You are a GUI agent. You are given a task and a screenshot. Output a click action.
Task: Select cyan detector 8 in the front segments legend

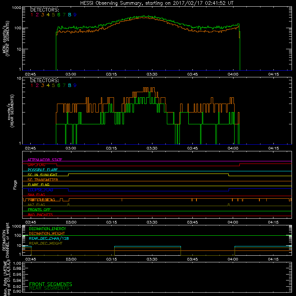[70, 14]
